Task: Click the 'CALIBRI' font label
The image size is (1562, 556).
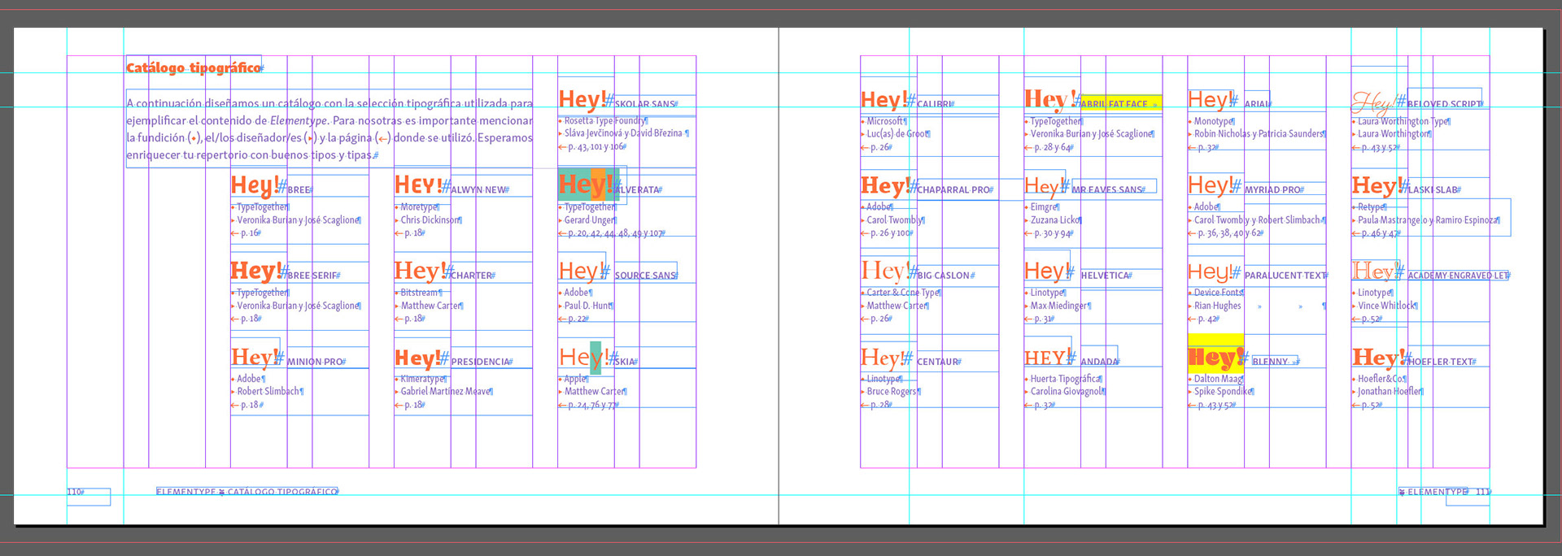Action: [934, 104]
